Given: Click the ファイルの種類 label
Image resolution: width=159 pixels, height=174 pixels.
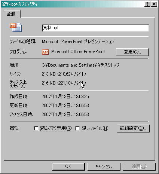Looking at the screenshot, I should [x=23, y=42].
